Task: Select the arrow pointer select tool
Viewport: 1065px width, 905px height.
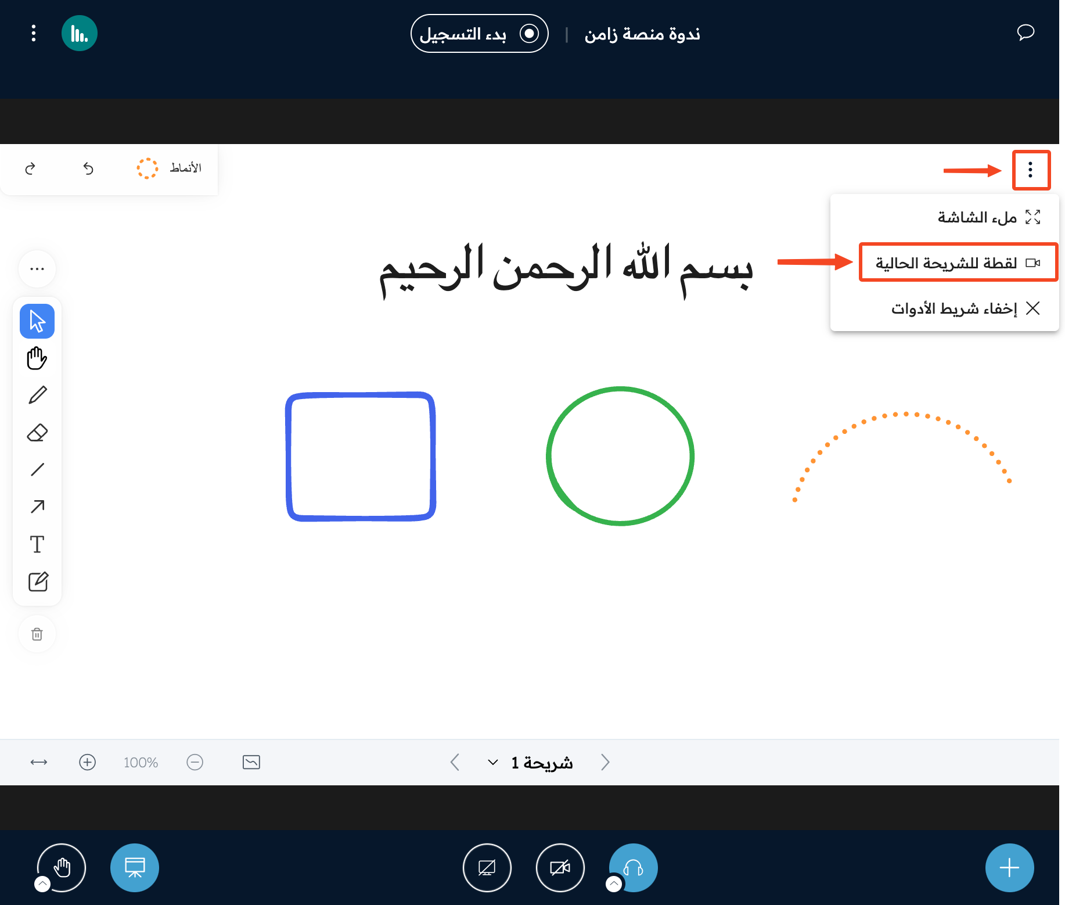Action: [x=37, y=321]
